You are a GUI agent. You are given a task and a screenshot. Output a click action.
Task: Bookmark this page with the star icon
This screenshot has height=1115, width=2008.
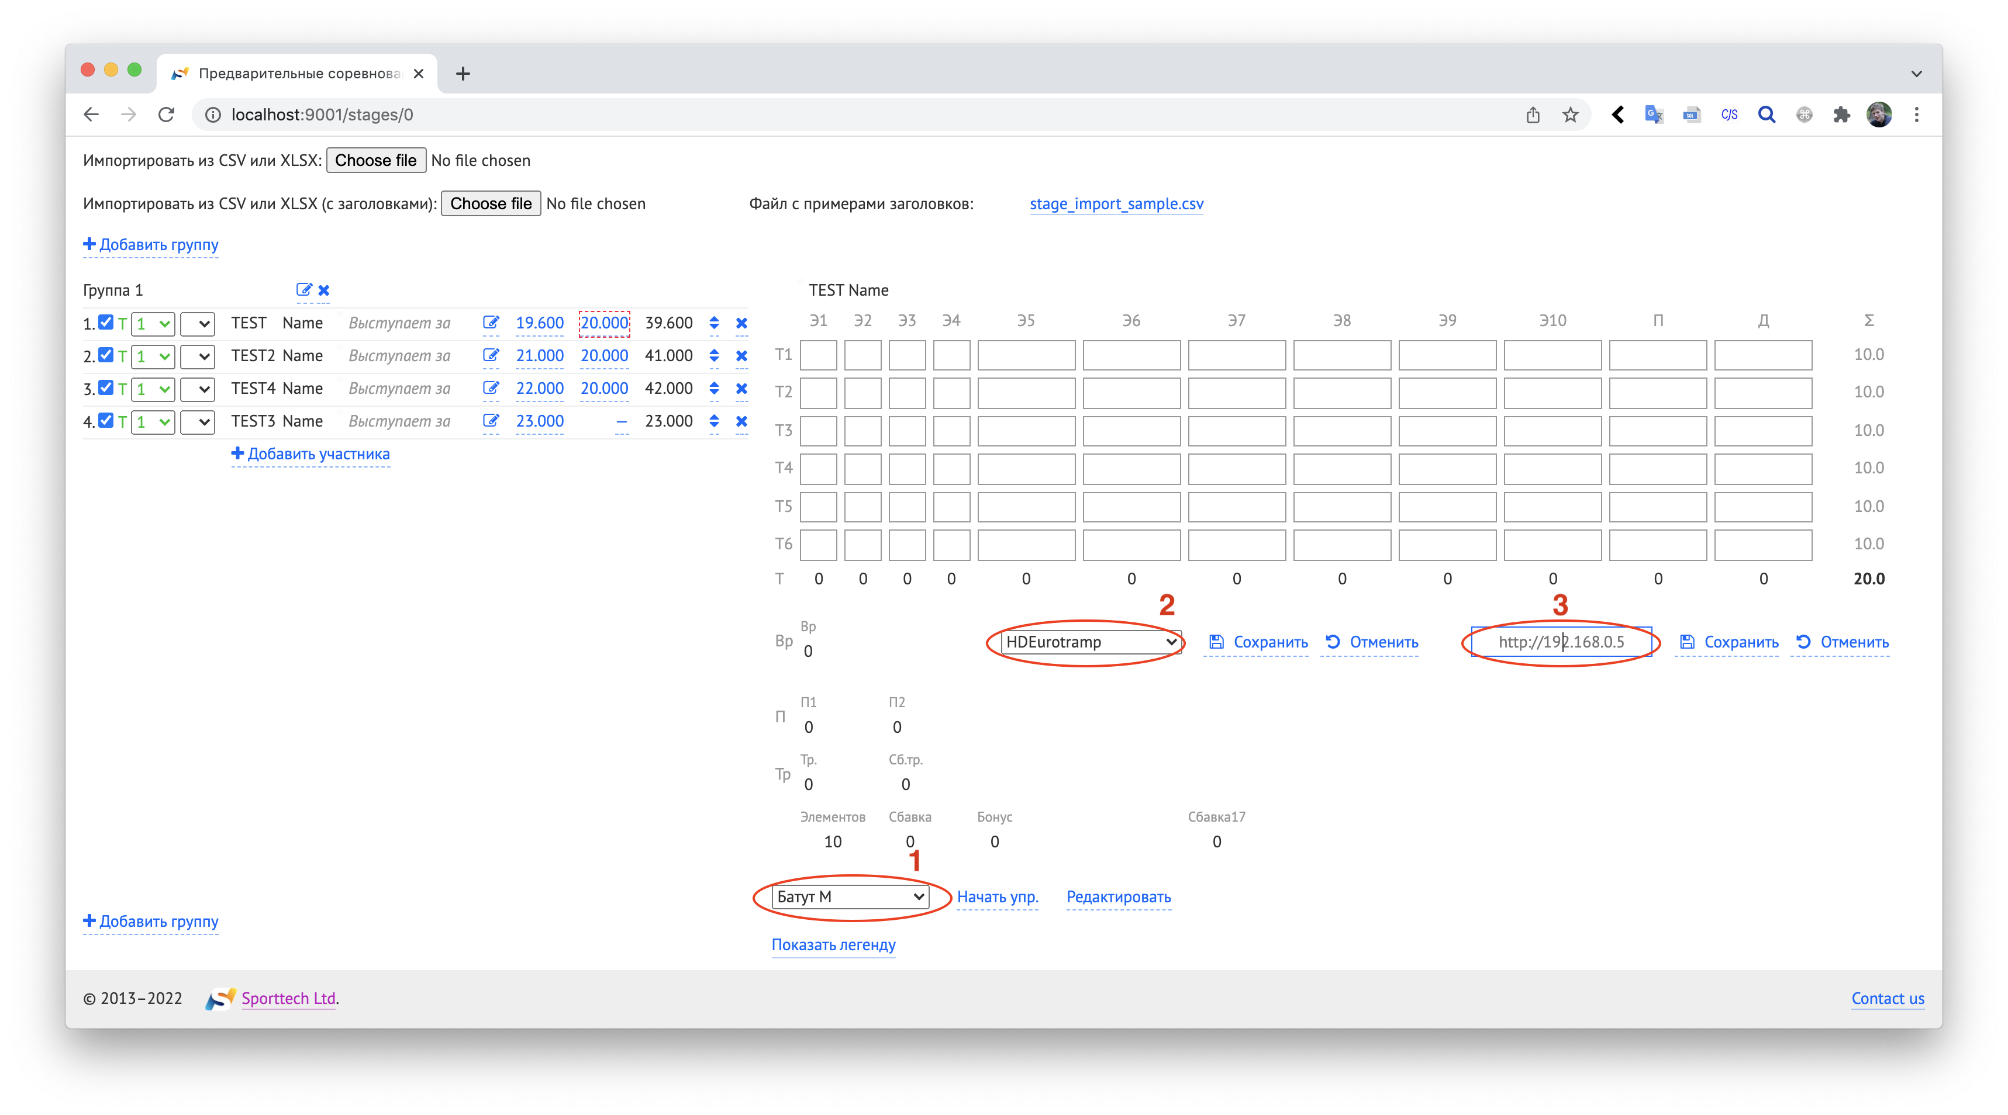[x=1570, y=115]
